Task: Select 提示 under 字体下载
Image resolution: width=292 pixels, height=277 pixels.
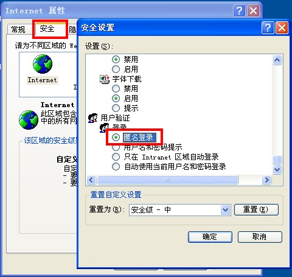Action: point(116,108)
